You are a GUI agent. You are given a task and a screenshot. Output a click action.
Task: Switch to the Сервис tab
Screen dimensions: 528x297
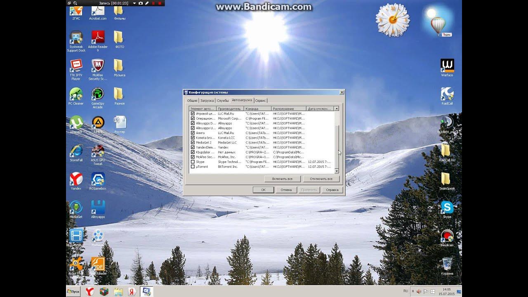(x=260, y=100)
